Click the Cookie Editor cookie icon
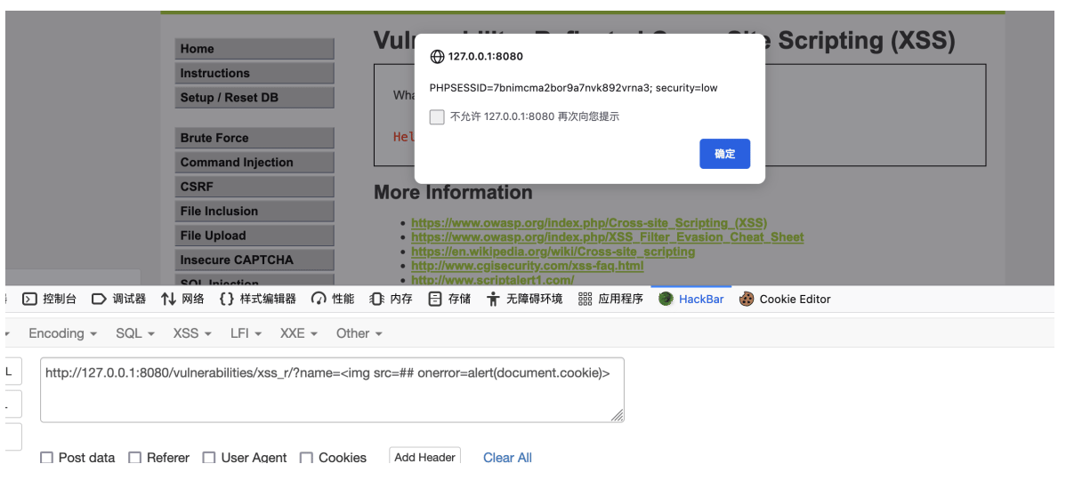This screenshot has height=480, width=1066. (x=747, y=299)
